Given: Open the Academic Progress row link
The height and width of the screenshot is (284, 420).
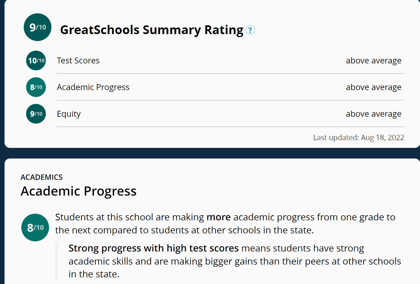Looking at the screenshot, I should 93,87.
